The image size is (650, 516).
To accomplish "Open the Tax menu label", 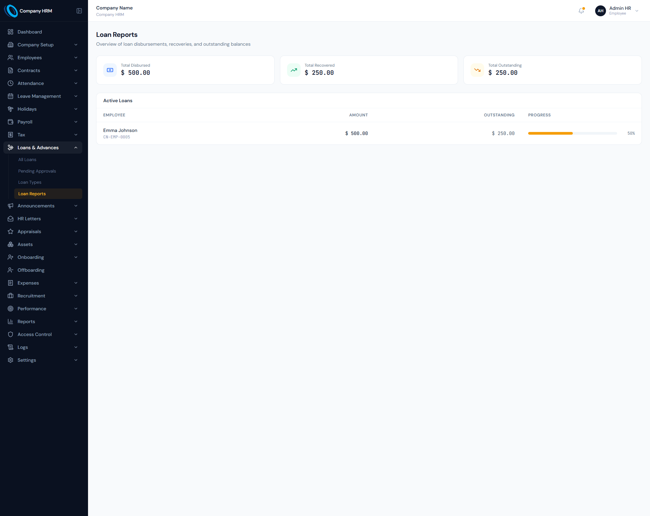I will [21, 135].
